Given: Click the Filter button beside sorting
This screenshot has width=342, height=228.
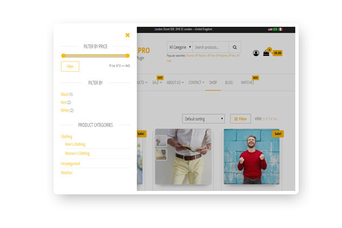Looking at the screenshot, I should click(x=241, y=119).
